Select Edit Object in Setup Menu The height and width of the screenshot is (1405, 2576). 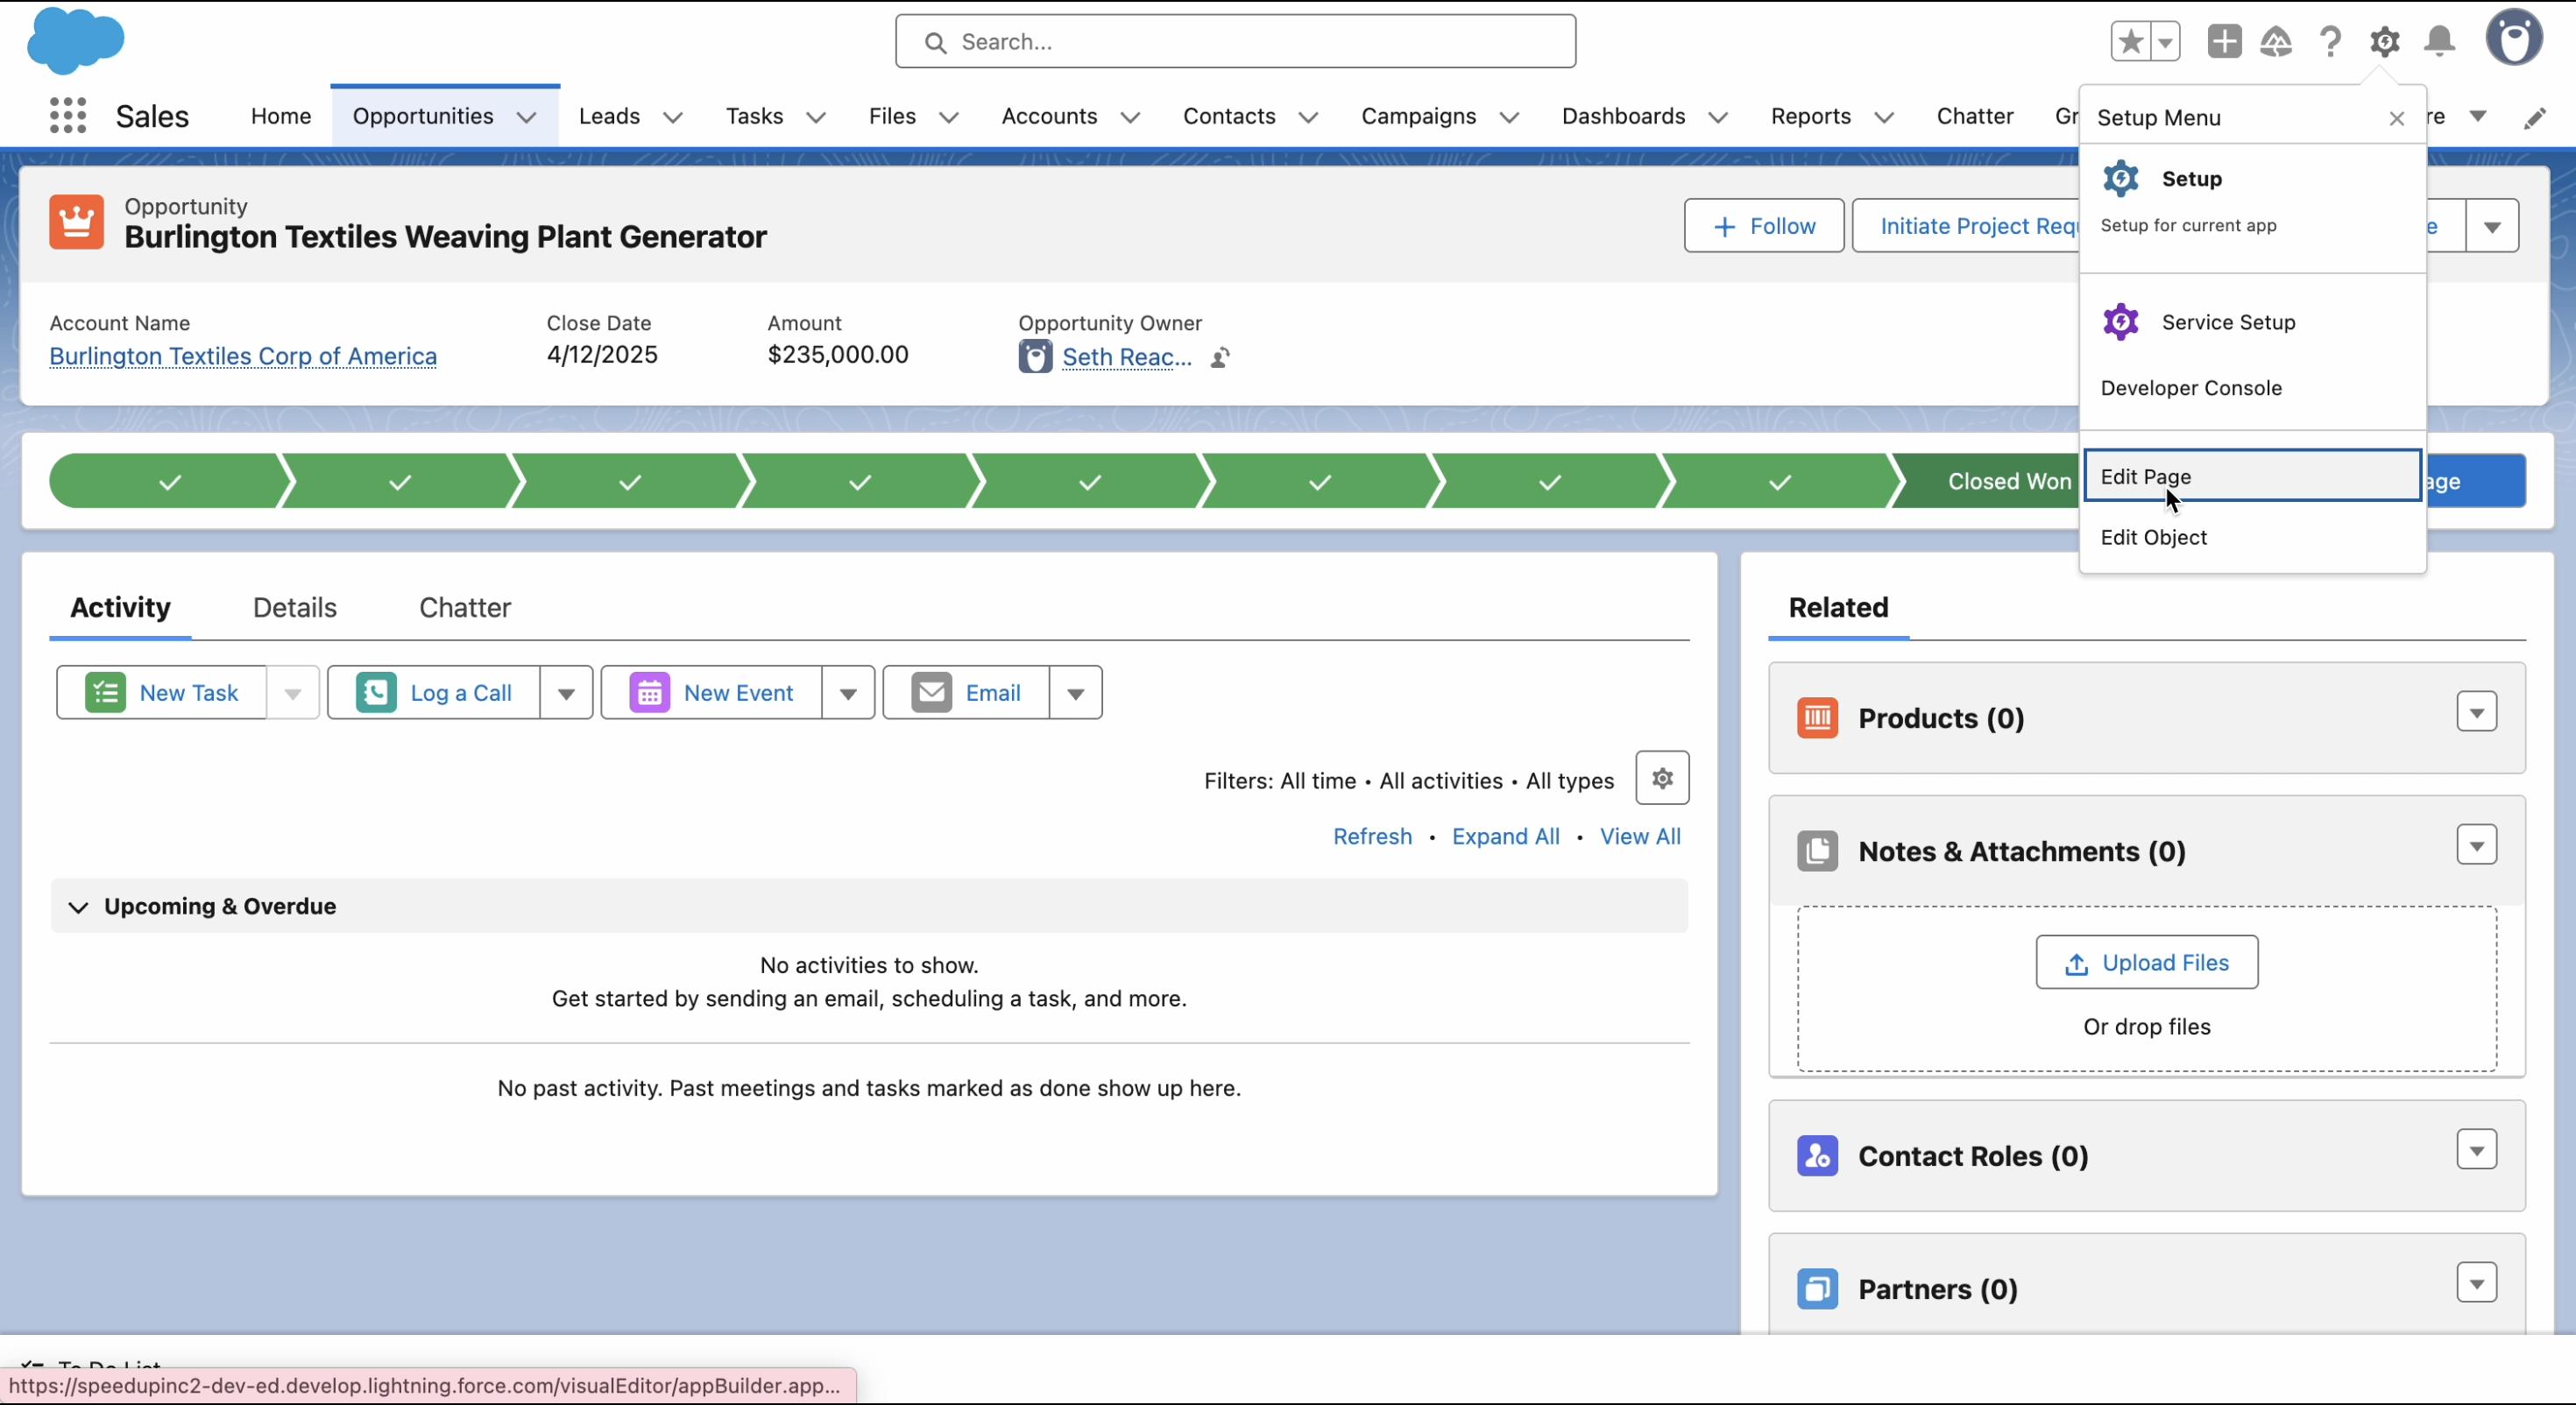click(x=2153, y=538)
